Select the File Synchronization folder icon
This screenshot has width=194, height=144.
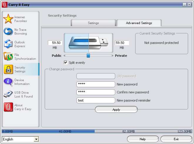pos(8,56)
